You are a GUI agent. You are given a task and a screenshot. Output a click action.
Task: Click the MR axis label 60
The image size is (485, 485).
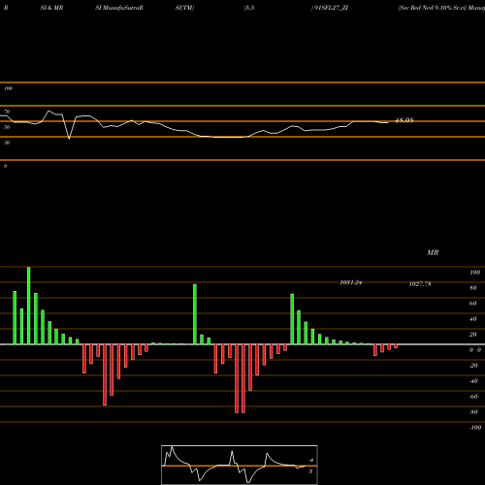[473, 304]
